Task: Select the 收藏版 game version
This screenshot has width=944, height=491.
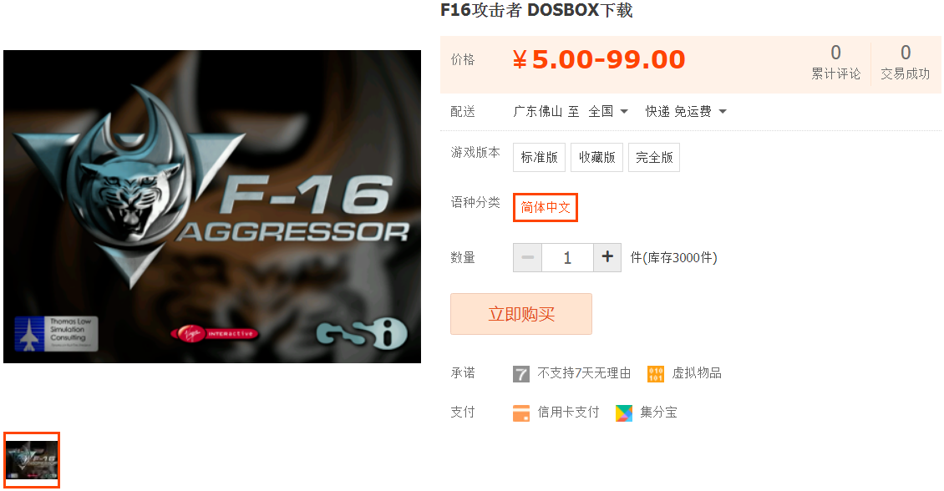Action: pos(596,158)
